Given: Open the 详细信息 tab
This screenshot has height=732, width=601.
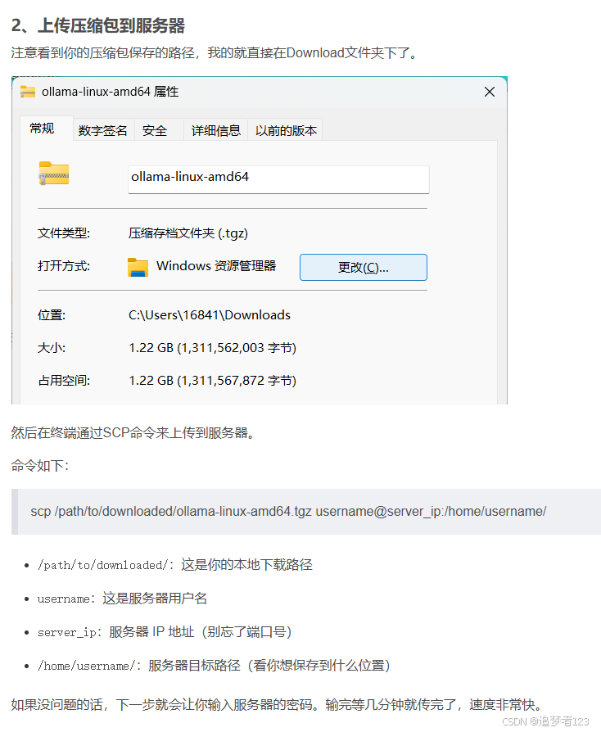Looking at the screenshot, I should click(215, 130).
